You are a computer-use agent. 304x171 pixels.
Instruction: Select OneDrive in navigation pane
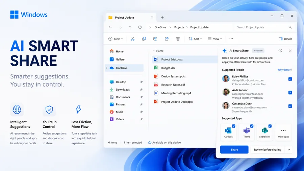124,68
